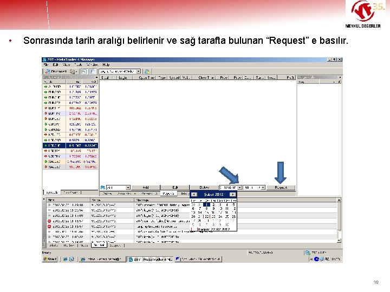Switch to the Alerts tab in bottom panel
390x292 pixels.
[x=54, y=245]
